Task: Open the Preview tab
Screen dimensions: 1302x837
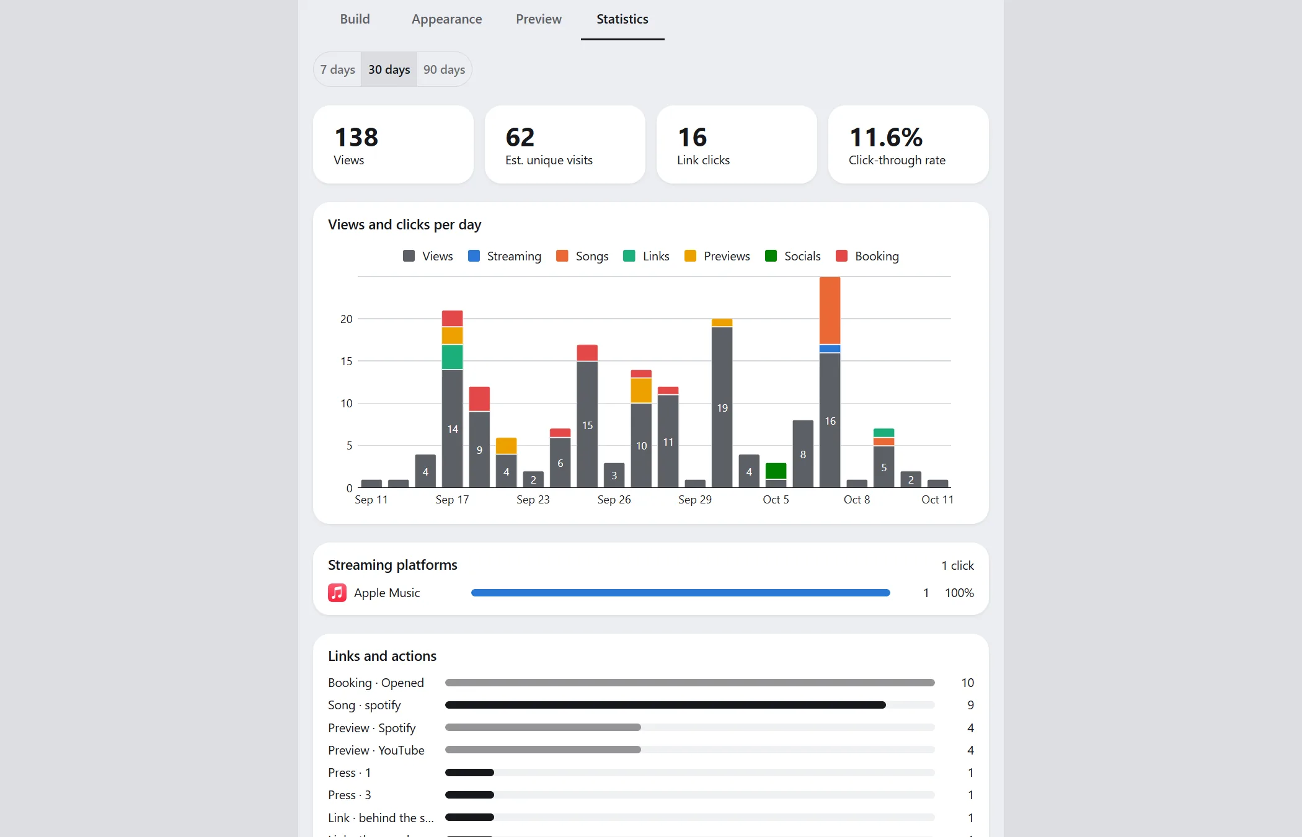Action: 538,19
